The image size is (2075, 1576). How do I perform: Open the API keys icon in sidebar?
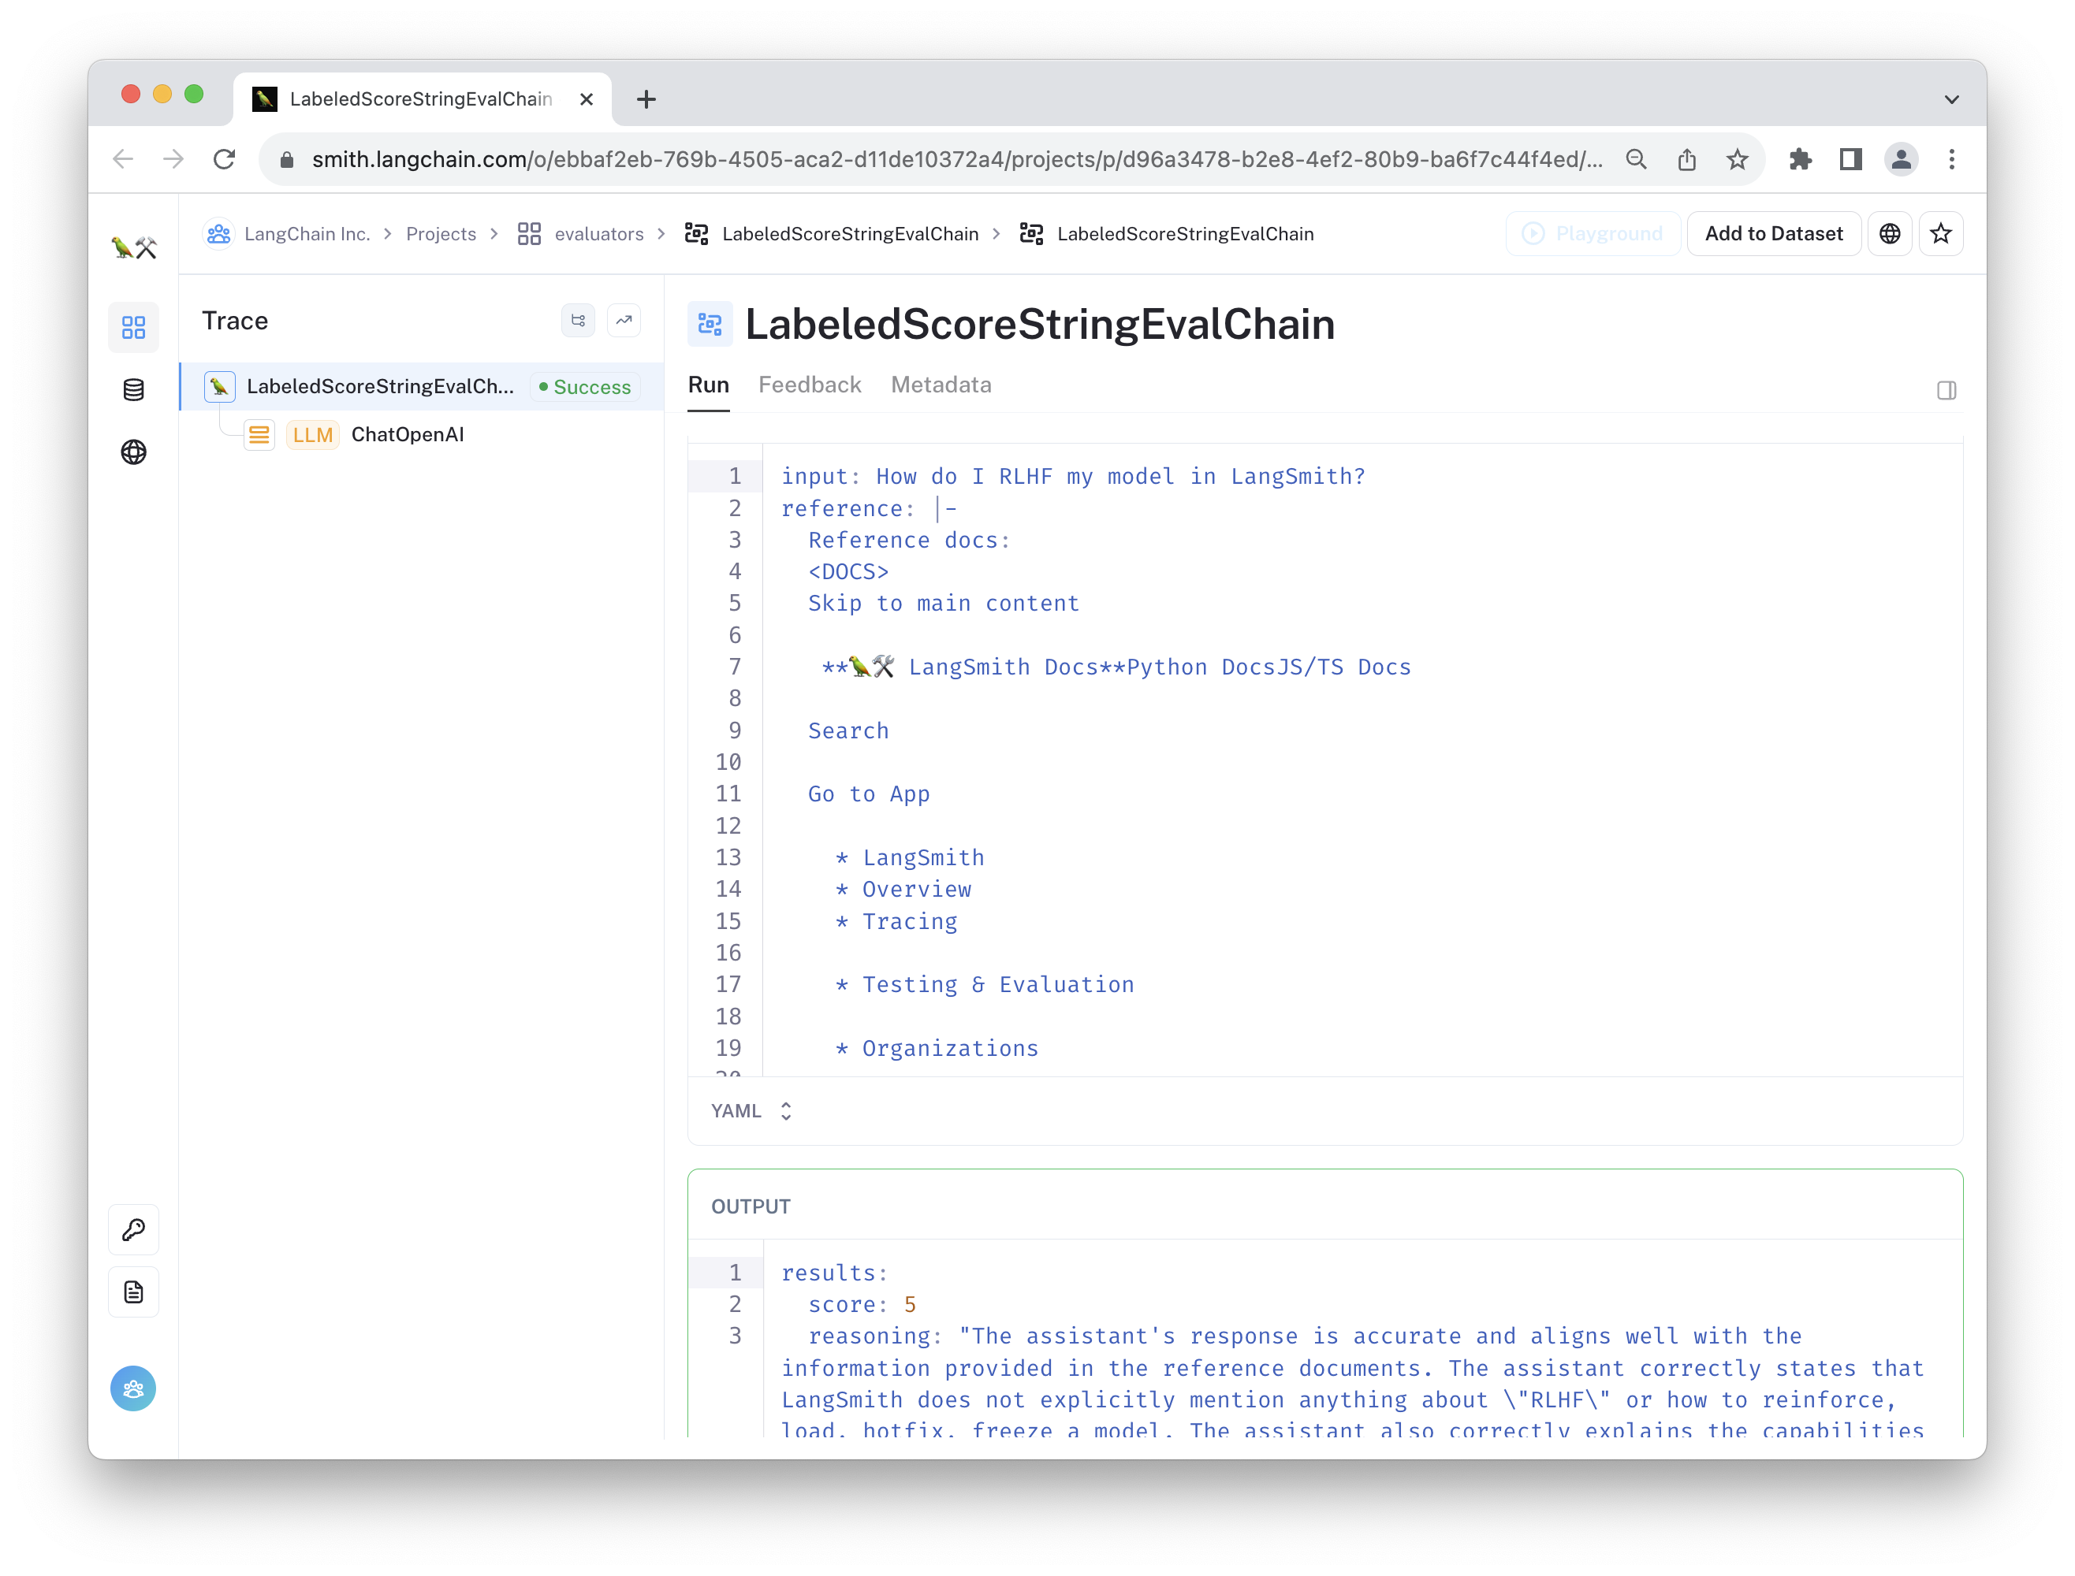click(133, 1229)
